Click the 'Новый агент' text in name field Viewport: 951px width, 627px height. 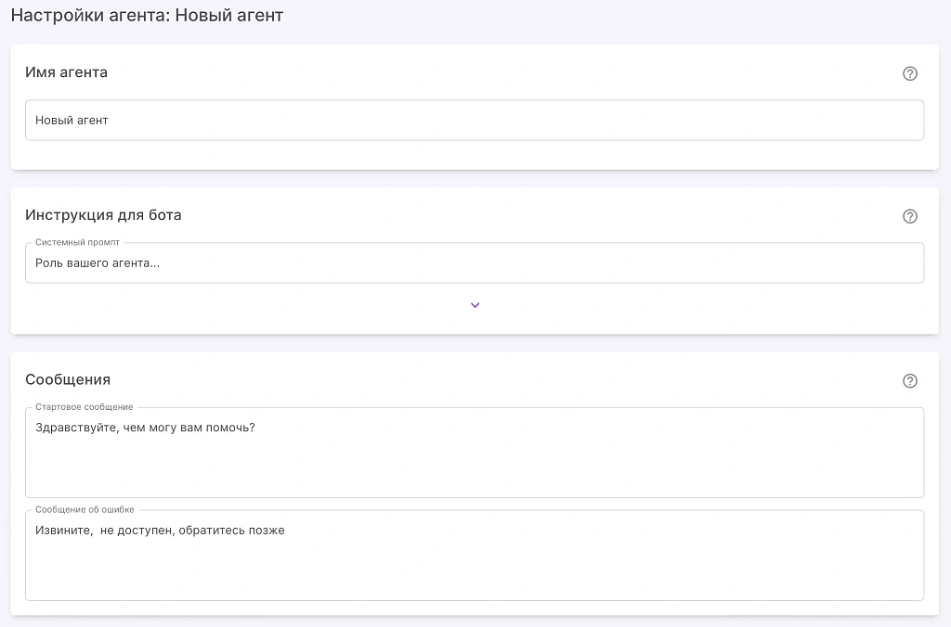click(72, 121)
